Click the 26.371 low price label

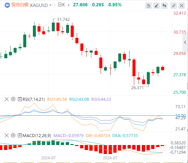coord(138,88)
